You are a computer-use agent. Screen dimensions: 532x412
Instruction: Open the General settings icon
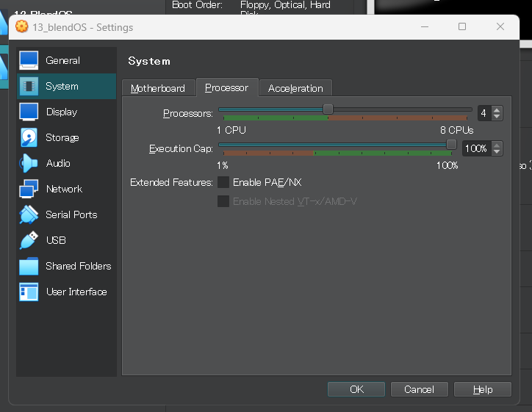29,60
